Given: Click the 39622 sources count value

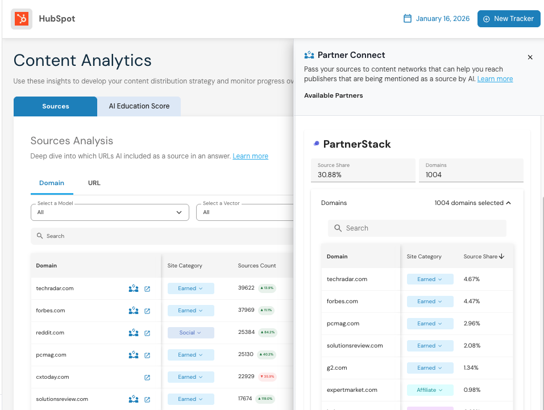Looking at the screenshot, I should [246, 288].
